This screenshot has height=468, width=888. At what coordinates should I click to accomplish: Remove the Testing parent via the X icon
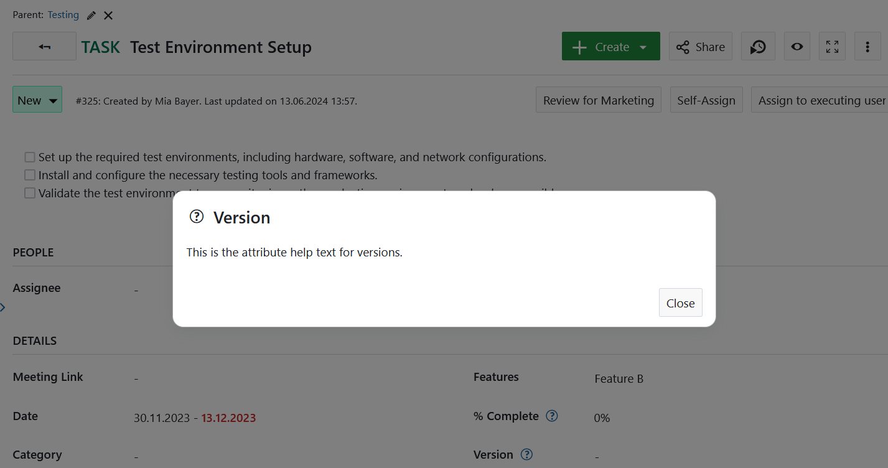[108, 14]
